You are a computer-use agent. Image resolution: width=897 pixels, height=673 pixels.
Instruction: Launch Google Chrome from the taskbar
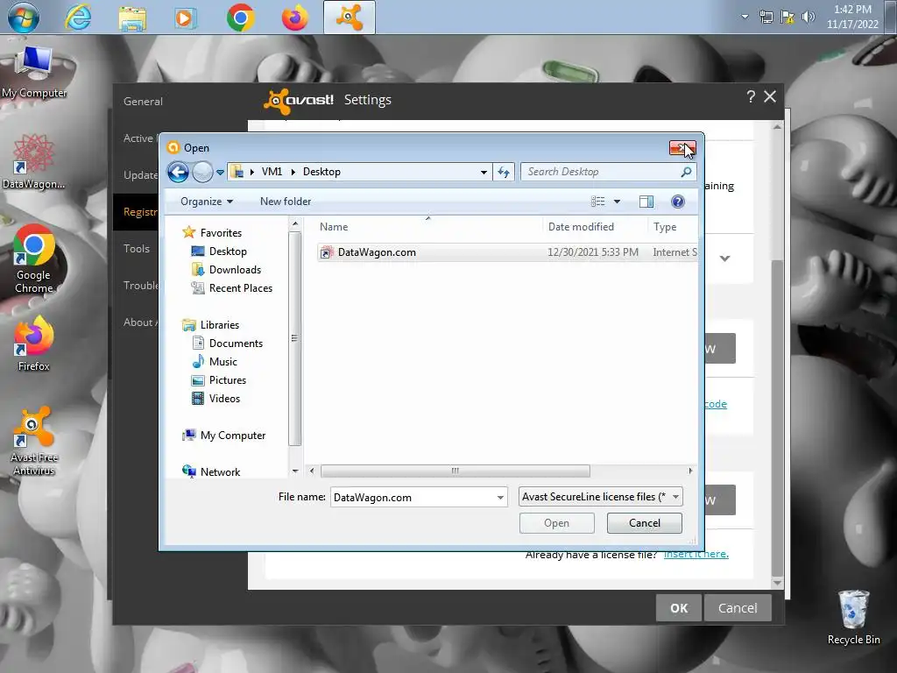[x=240, y=18]
